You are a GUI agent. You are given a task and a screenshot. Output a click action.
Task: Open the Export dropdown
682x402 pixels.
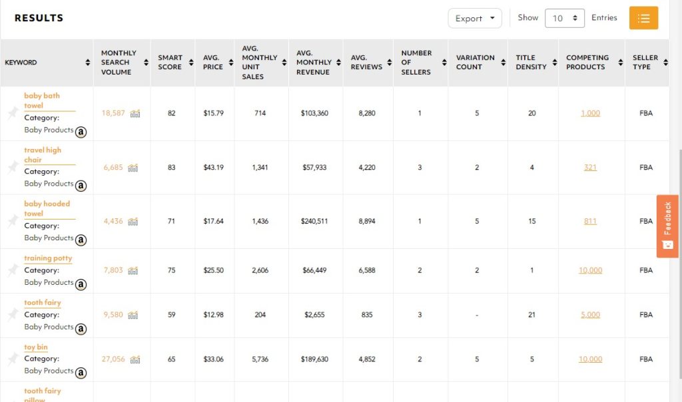point(475,18)
